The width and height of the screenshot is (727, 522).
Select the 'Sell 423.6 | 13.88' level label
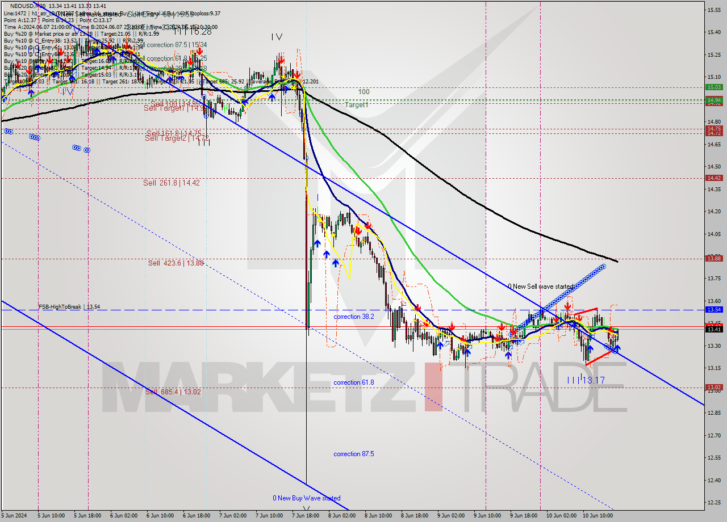pyautogui.click(x=176, y=263)
